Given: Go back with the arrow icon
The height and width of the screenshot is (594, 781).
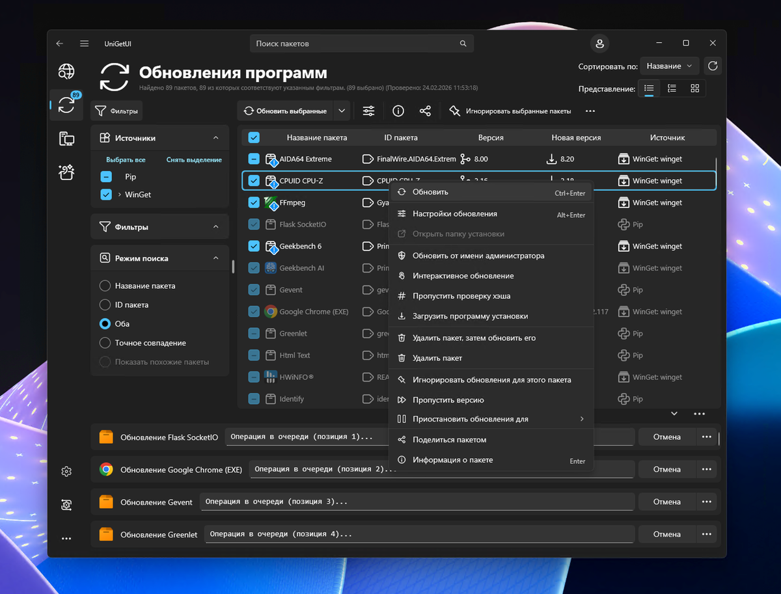Looking at the screenshot, I should [60, 44].
